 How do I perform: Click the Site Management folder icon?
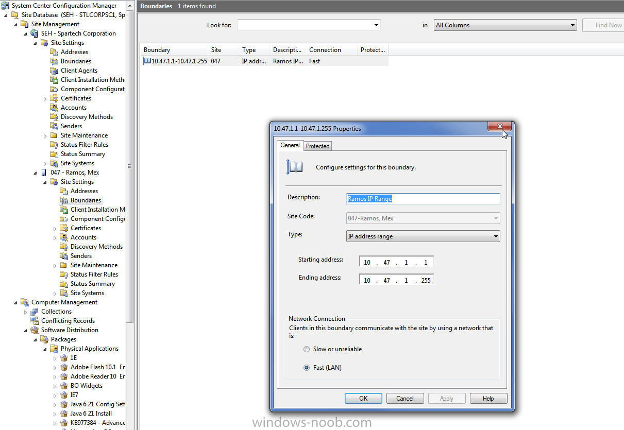(24, 24)
